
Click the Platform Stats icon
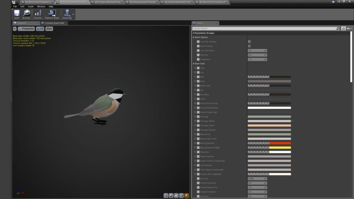coord(52,13)
